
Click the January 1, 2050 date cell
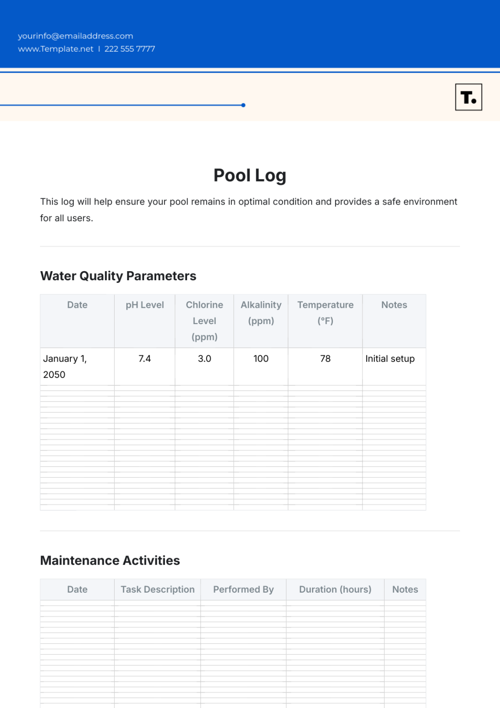click(65, 366)
